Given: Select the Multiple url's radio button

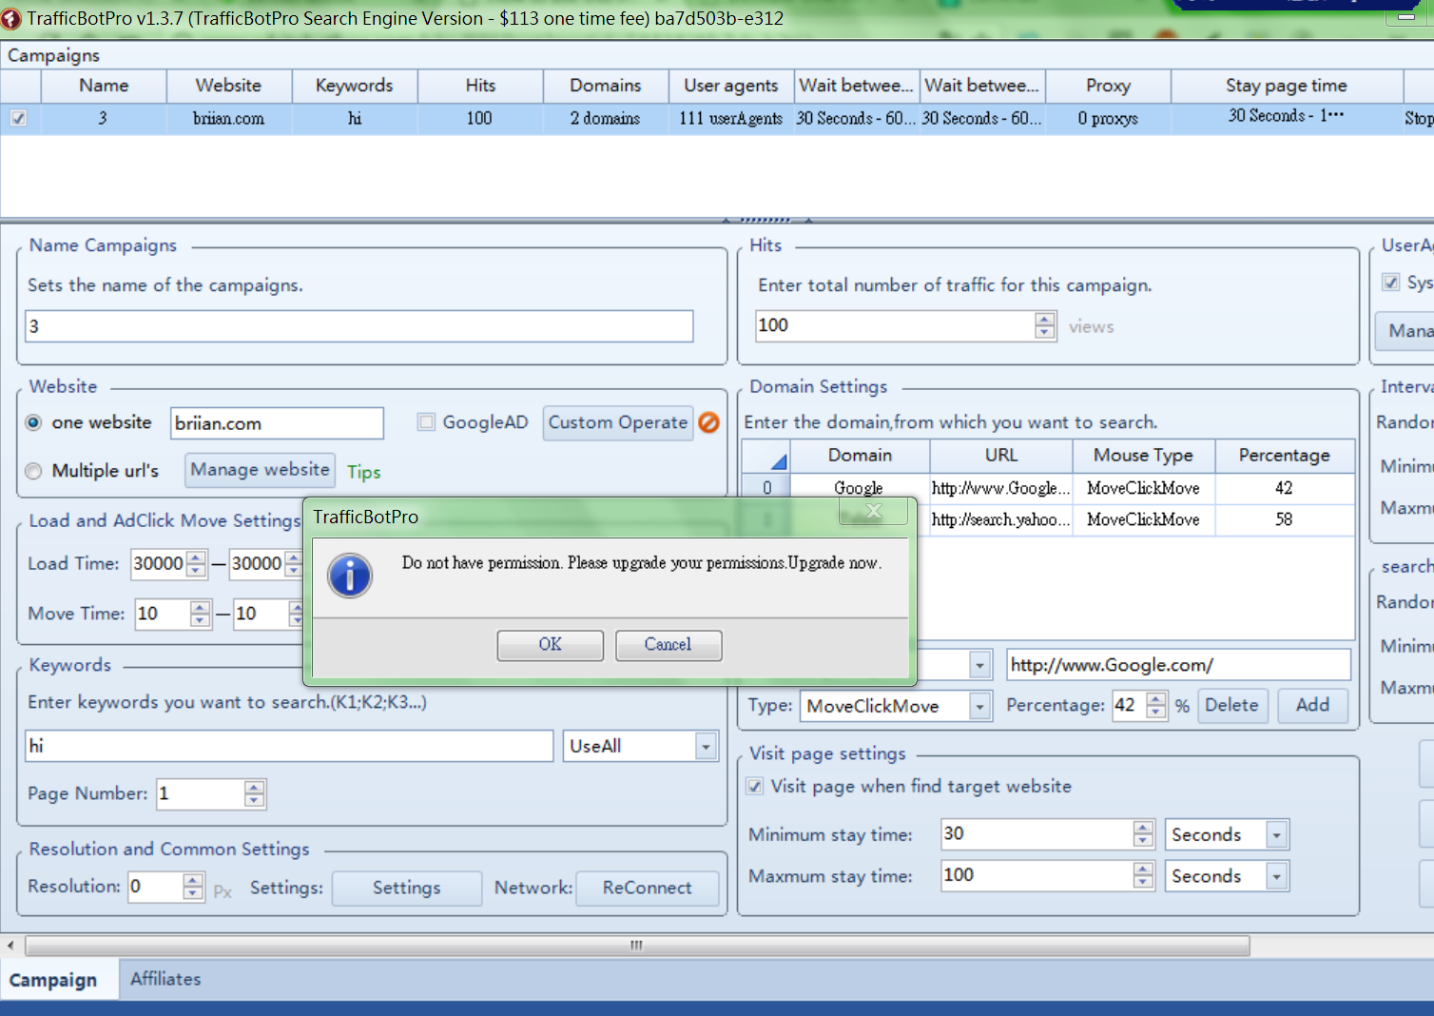Looking at the screenshot, I should (x=34, y=471).
